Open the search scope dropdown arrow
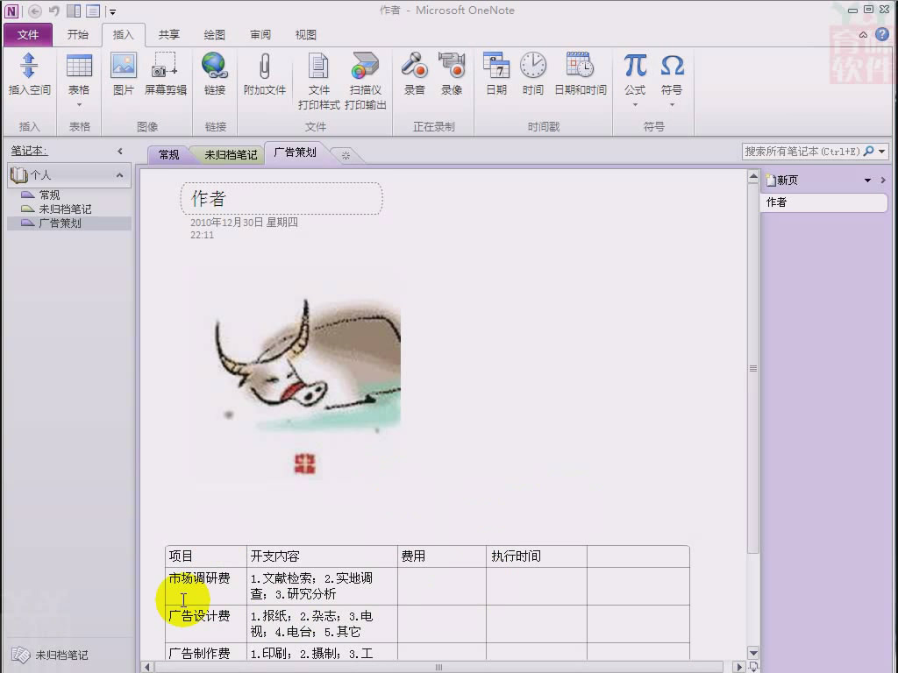Viewport: 898px width, 673px height. tap(882, 151)
